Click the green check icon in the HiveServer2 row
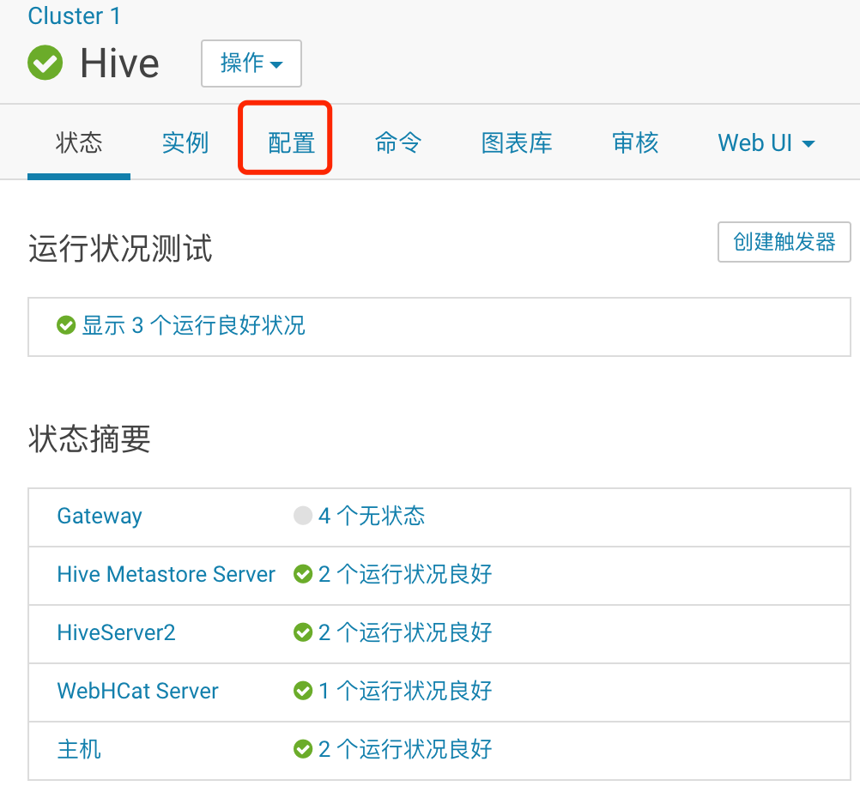The width and height of the screenshot is (860, 786). [303, 632]
